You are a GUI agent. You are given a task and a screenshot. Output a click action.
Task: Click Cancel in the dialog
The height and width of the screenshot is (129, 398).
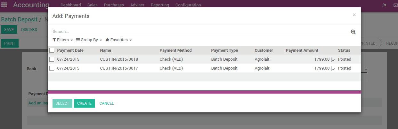click(107, 103)
